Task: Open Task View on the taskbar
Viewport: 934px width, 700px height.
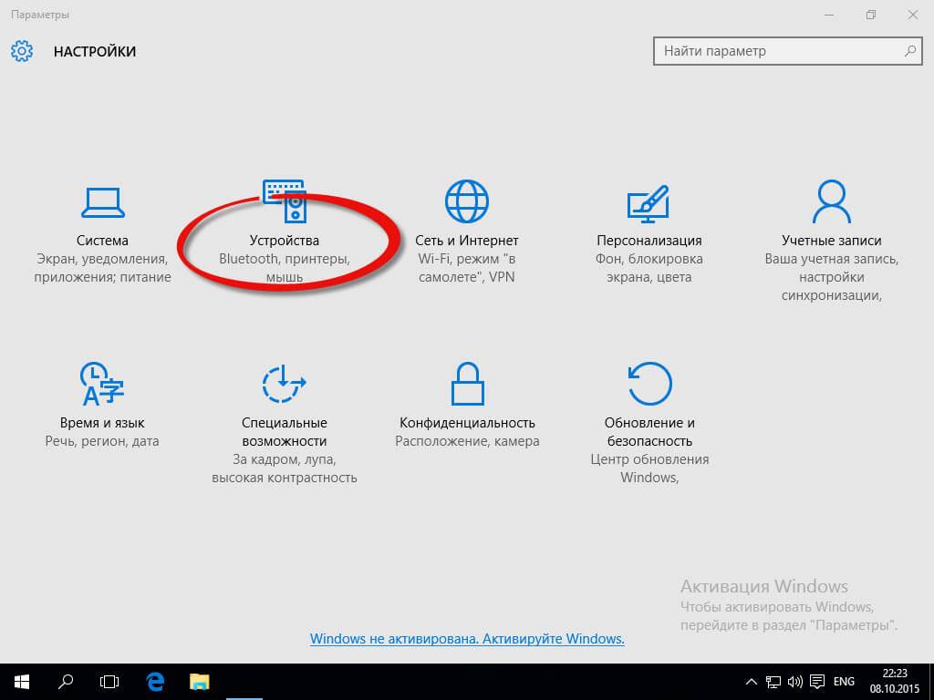Action: pyautogui.click(x=109, y=681)
